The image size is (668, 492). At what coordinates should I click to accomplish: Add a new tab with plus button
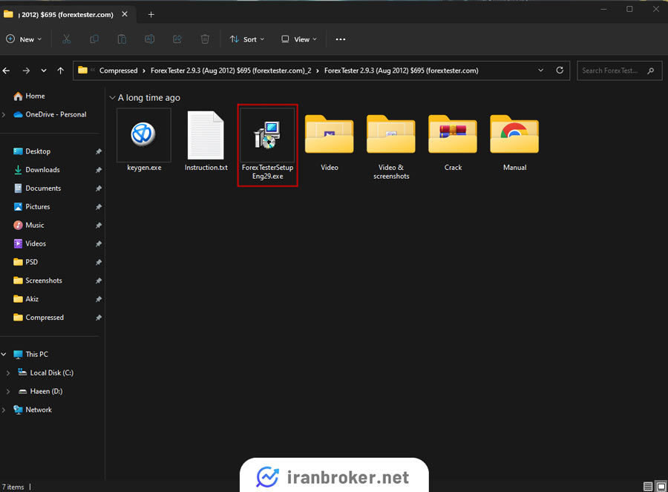pos(151,15)
